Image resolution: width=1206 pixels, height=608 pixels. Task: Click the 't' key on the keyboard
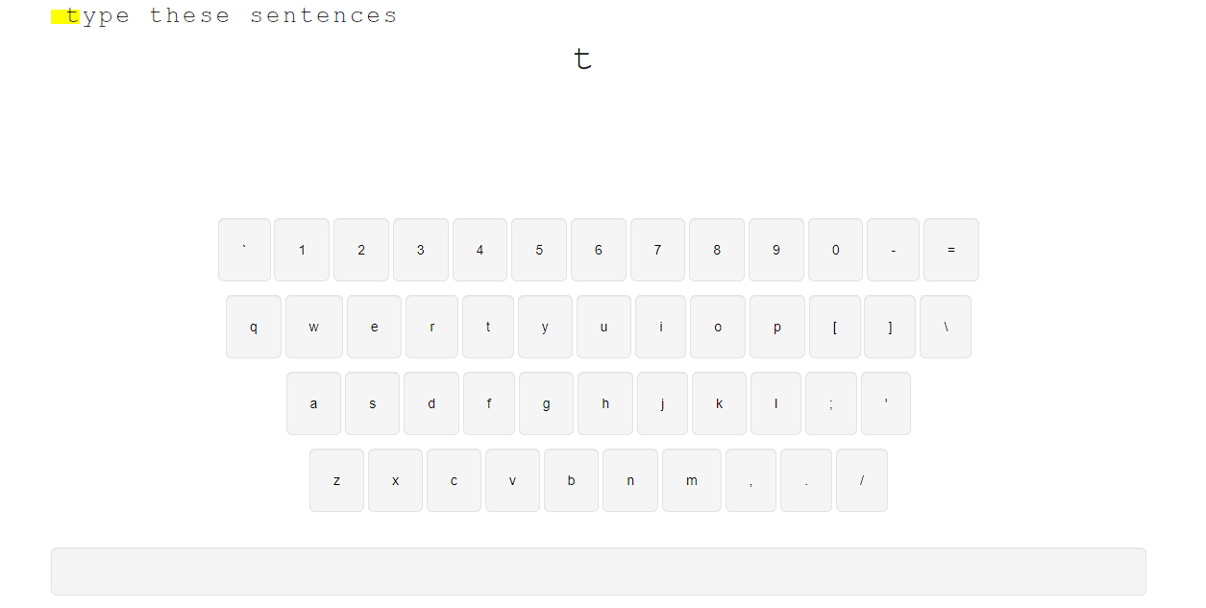(x=488, y=327)
